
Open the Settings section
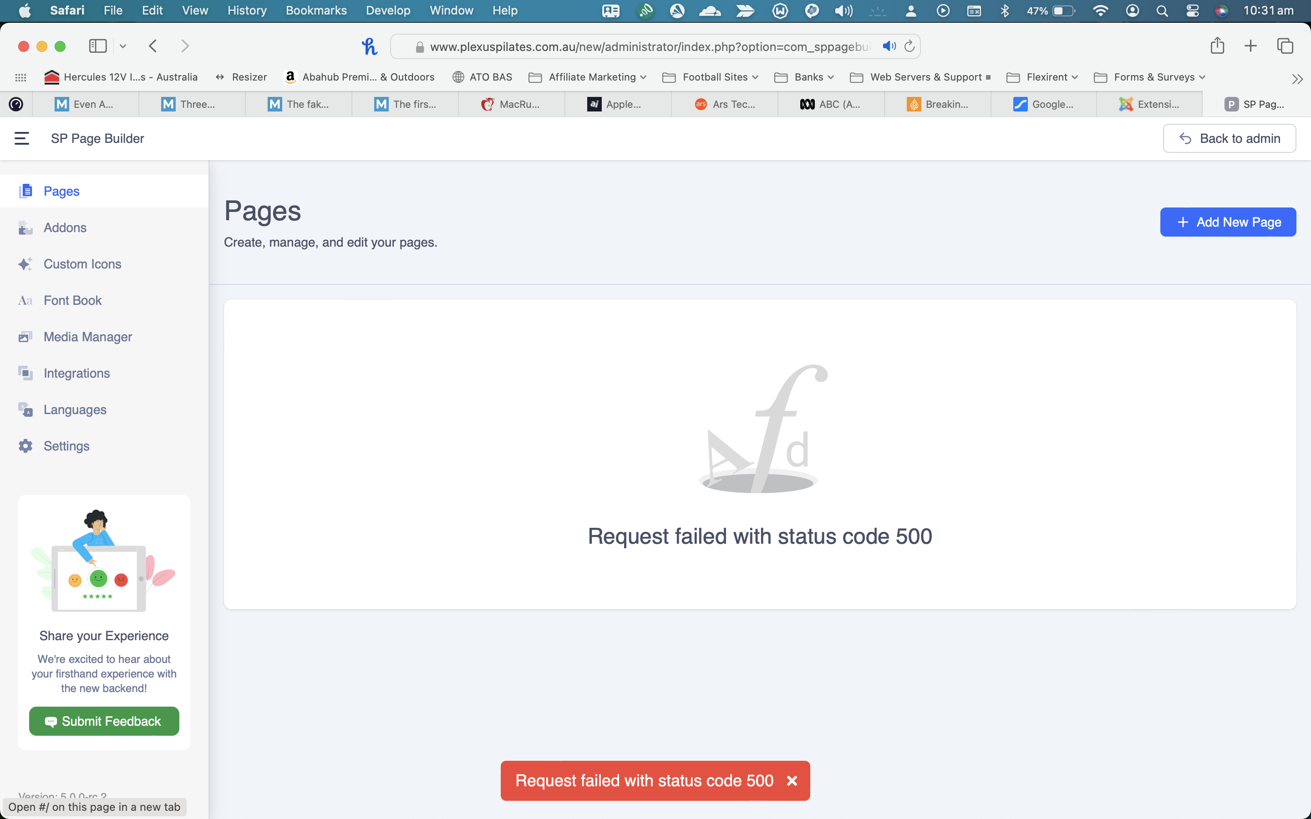coord(66,446)
